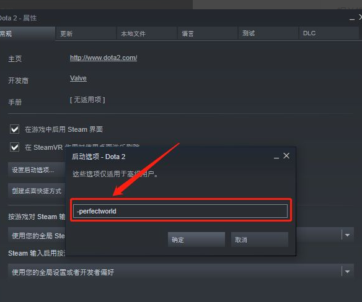The height and width of the screenshot is (302, 362).
Task: Click the 设置启动选项... button
Action: [x=37, y=170]
